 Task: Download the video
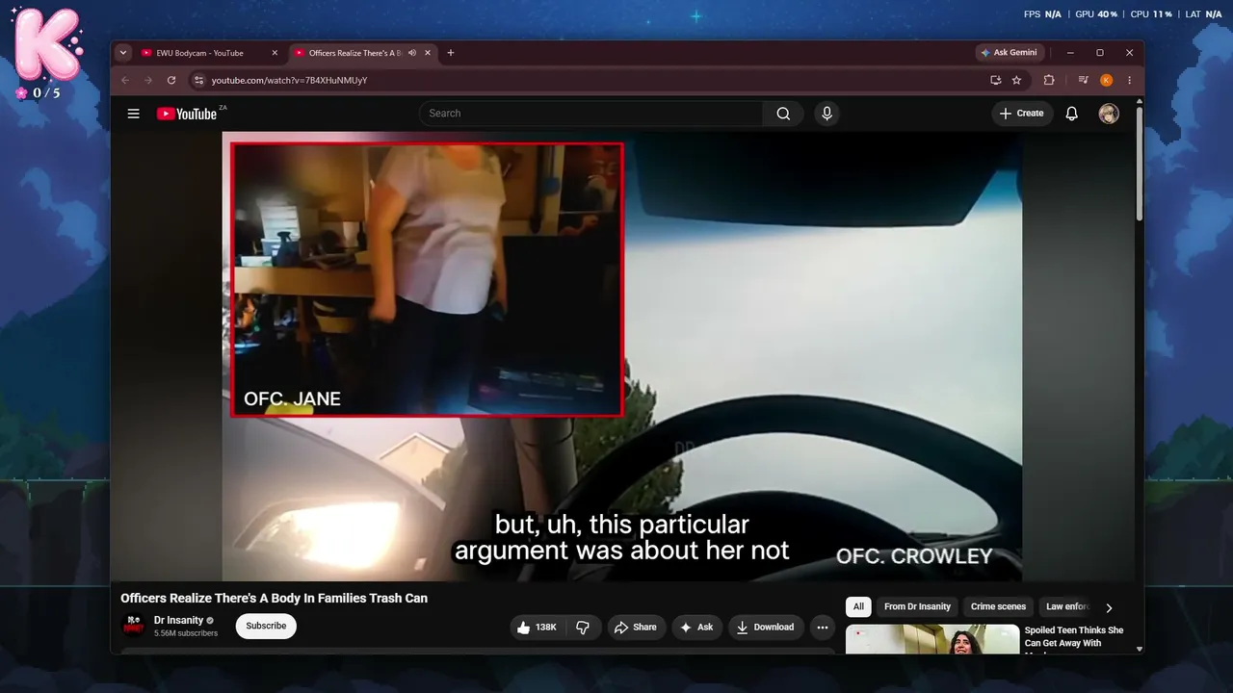pyautogui.click(x=765, y=627)
